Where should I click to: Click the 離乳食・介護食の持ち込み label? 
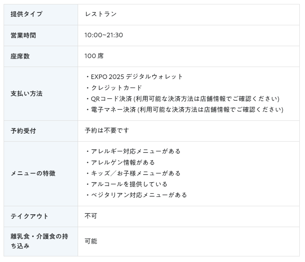(x=39, y=241)
